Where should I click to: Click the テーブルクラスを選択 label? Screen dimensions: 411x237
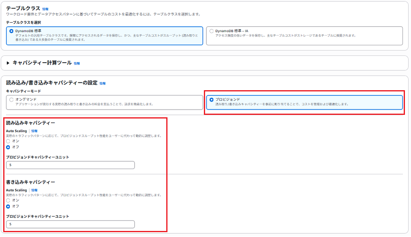click(23, 22)
